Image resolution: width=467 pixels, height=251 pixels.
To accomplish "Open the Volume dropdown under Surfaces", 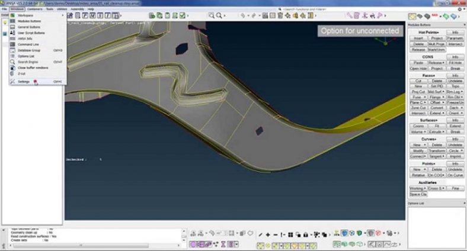I will (x=418, y=132).
